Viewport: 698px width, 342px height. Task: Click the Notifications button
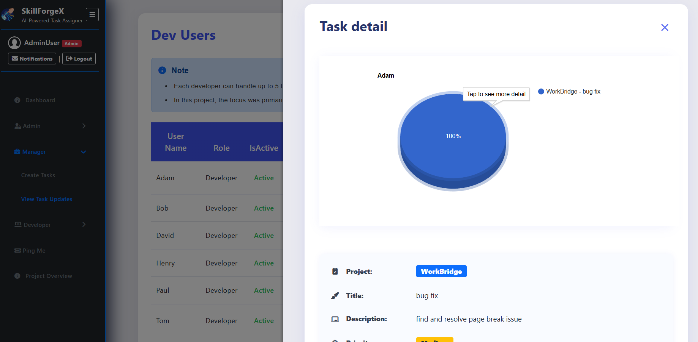(32, 58)
